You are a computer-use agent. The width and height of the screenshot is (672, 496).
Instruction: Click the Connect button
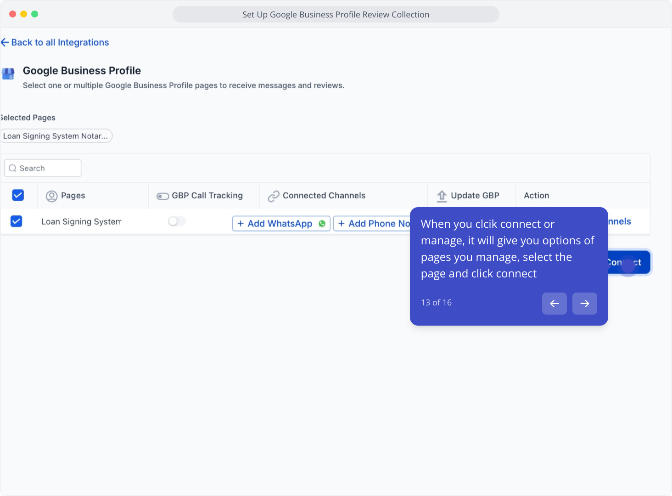[x=629, y=262]
